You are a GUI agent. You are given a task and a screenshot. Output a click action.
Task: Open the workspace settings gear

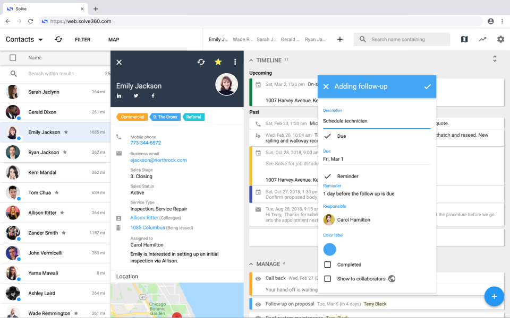pos(500,39)
